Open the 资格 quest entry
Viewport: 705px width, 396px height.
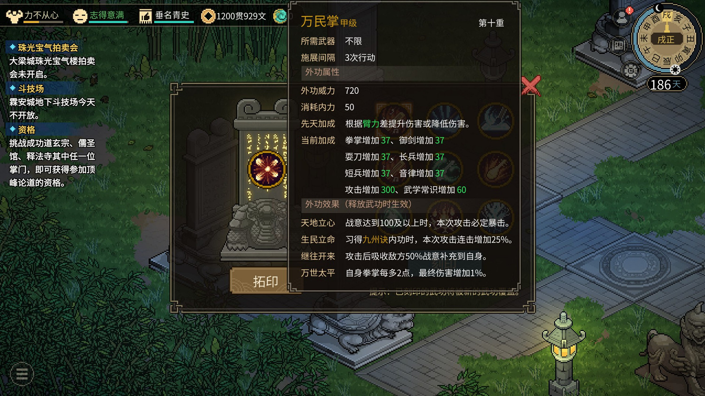pyautogui.click(x=26, y=129)
